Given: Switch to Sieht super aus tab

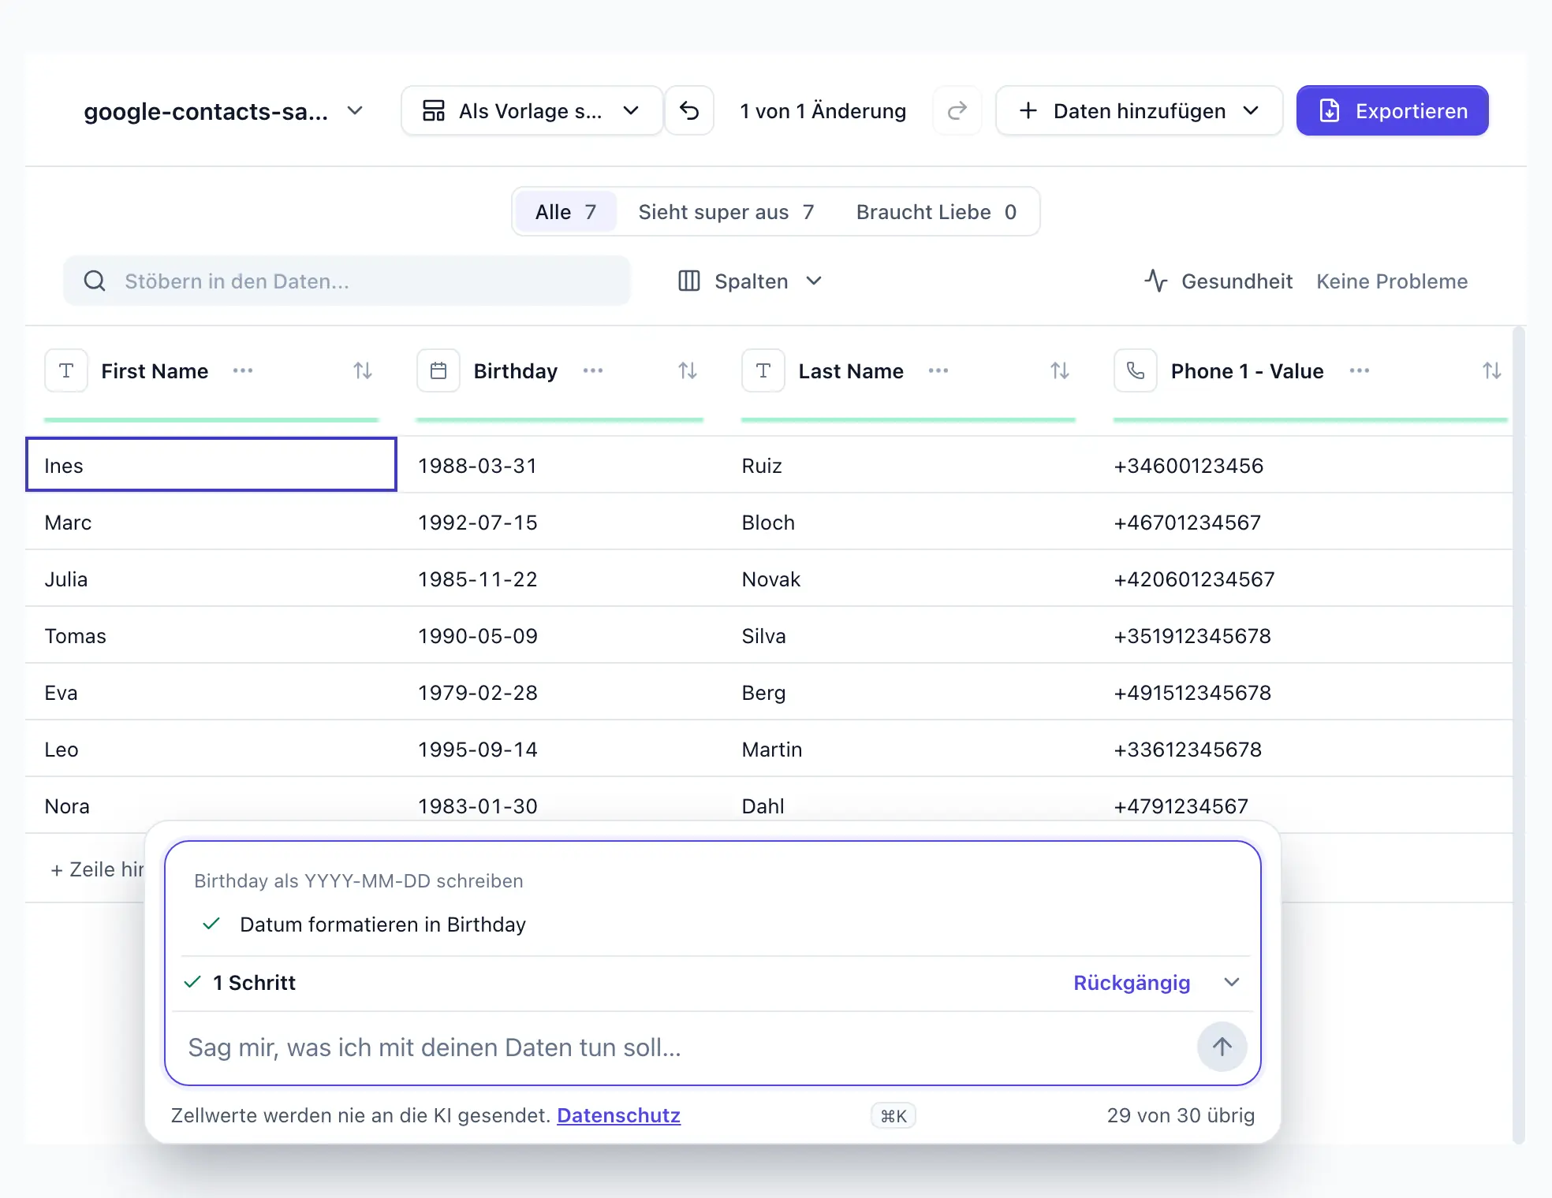Looking at the screenshot, I should click(726, 212).
